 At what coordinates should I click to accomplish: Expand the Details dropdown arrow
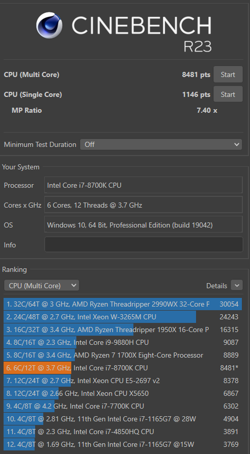237,286
